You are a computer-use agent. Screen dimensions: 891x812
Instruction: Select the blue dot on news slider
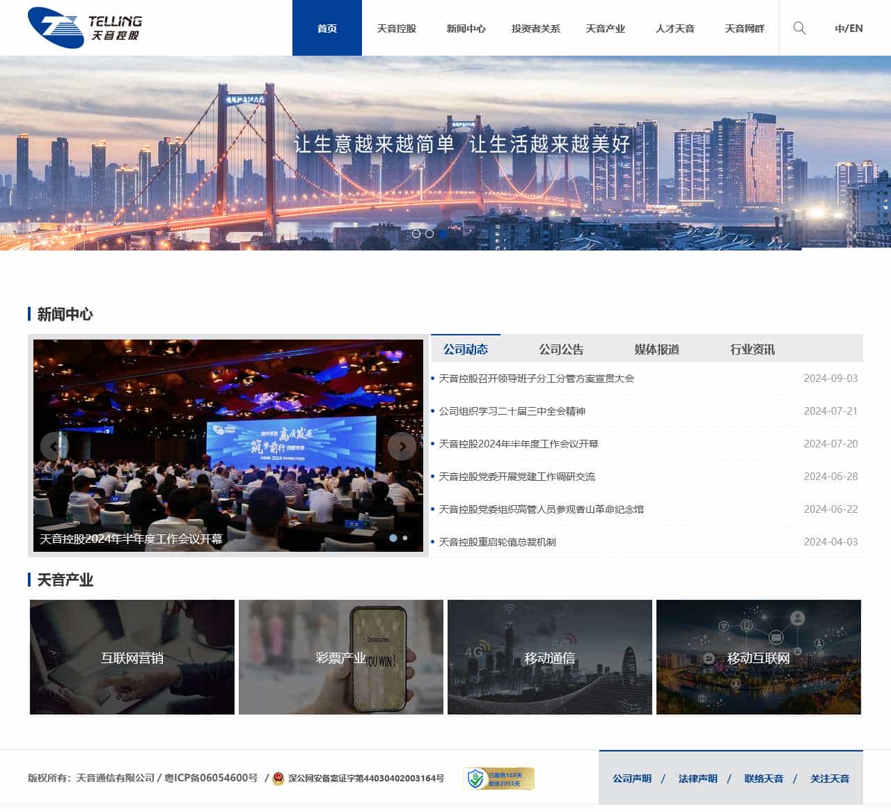point(393,538)
